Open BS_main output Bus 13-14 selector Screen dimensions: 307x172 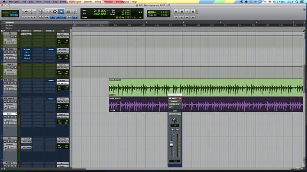click(63, 50)
